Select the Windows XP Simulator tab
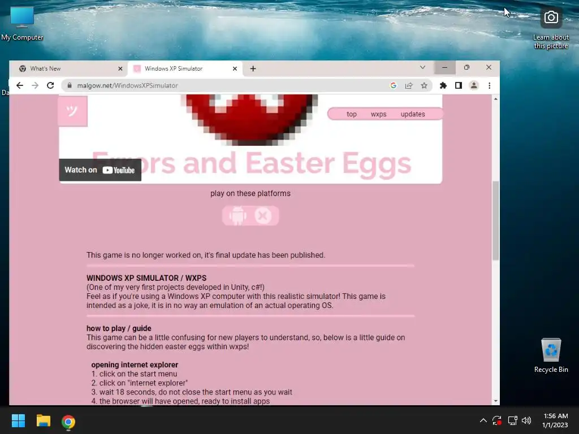 pyautogui.click(x=185, y=68)
